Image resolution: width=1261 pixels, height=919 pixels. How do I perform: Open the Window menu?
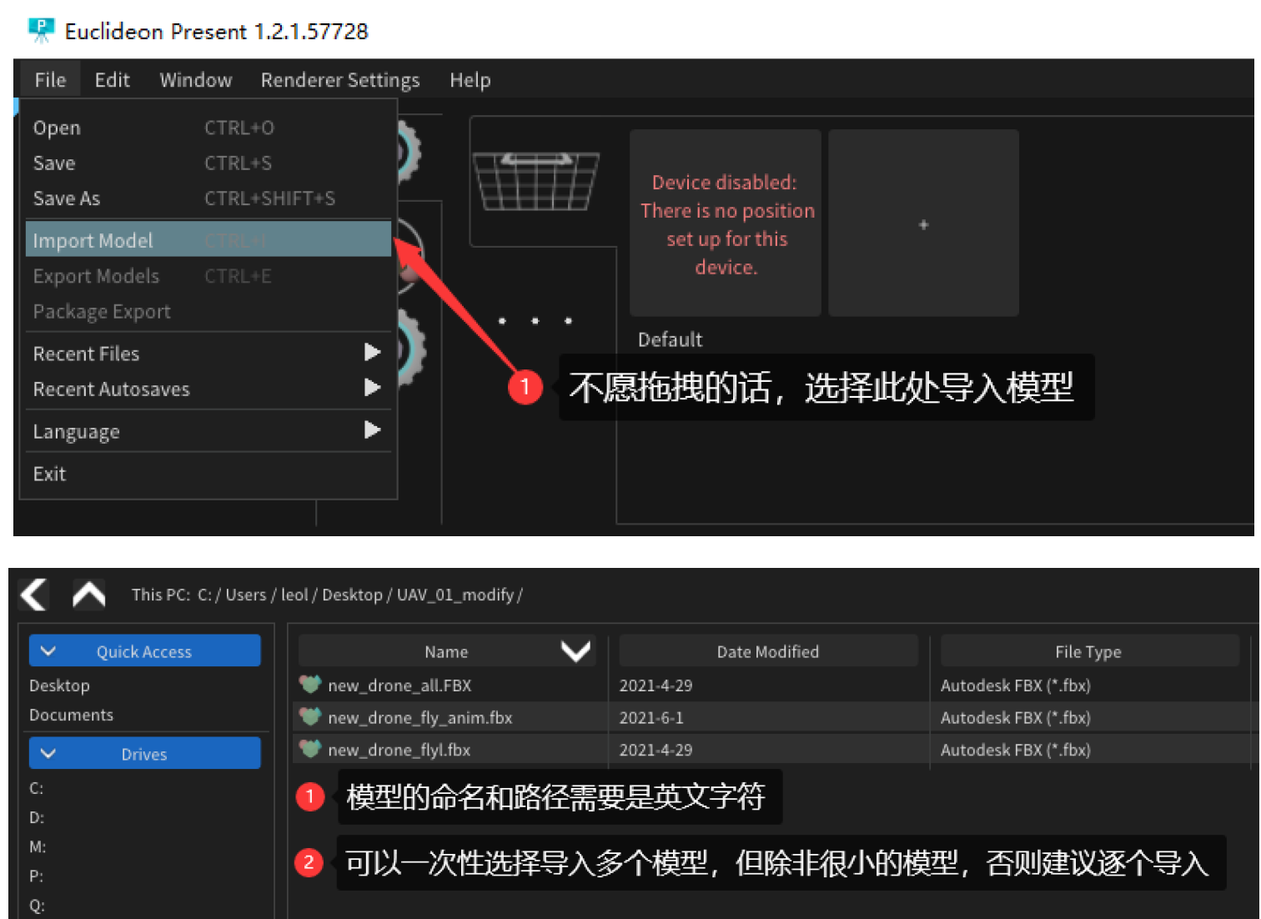coord(196,80)
